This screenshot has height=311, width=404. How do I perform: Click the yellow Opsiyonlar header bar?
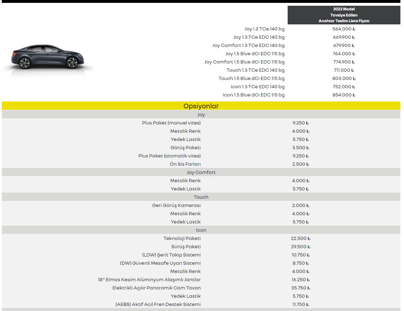tap(201, 106)
